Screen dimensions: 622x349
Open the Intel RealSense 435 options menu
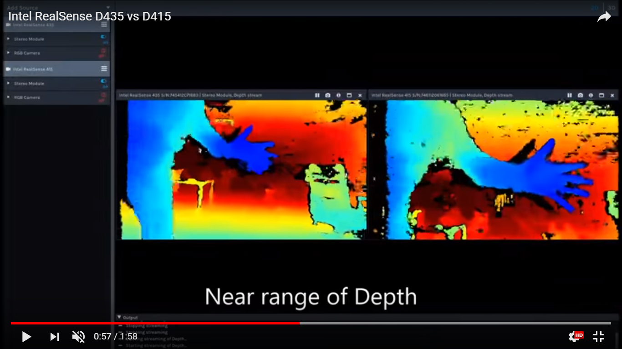(x=104, y=25)
